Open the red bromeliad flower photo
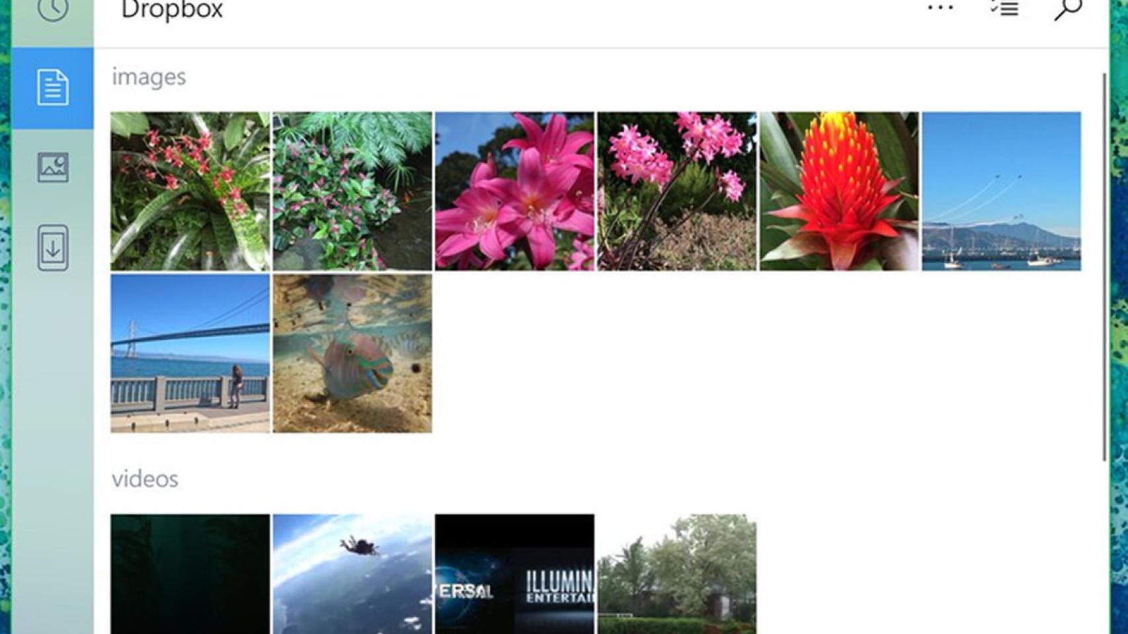 pos(839,192)
